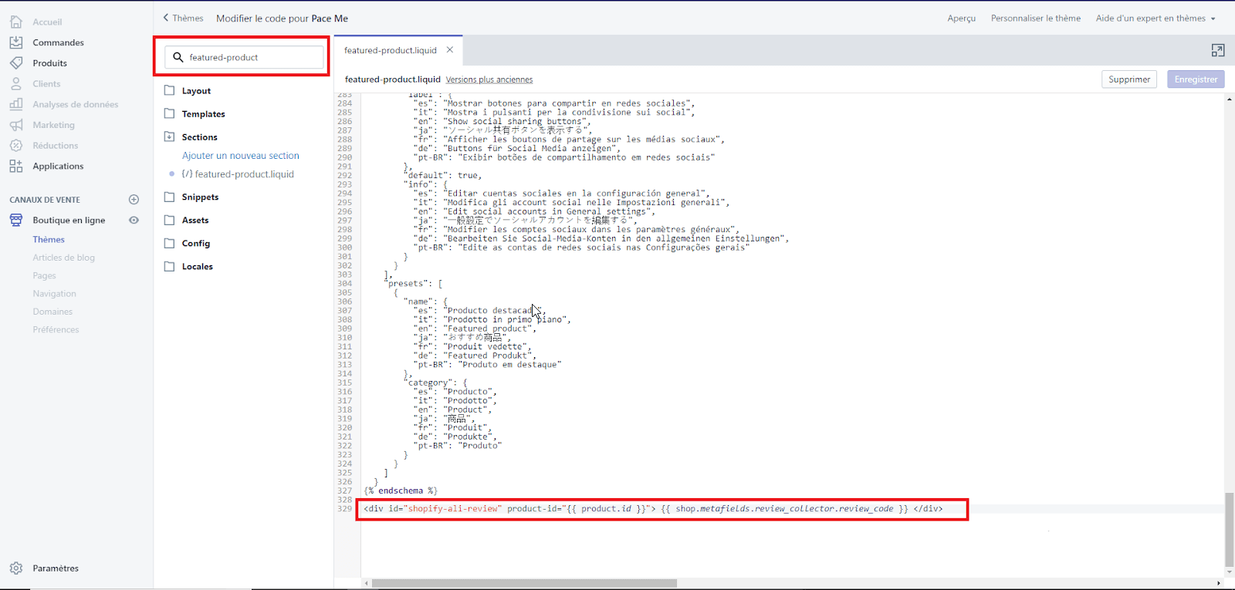Open Versions plus anciennes link
Screen dimensions: 1235x590
489,79
